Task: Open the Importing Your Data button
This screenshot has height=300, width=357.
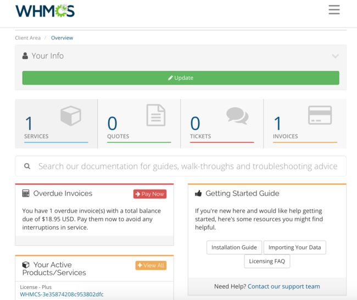Action: pyautogui.click(x=294, y=247)
